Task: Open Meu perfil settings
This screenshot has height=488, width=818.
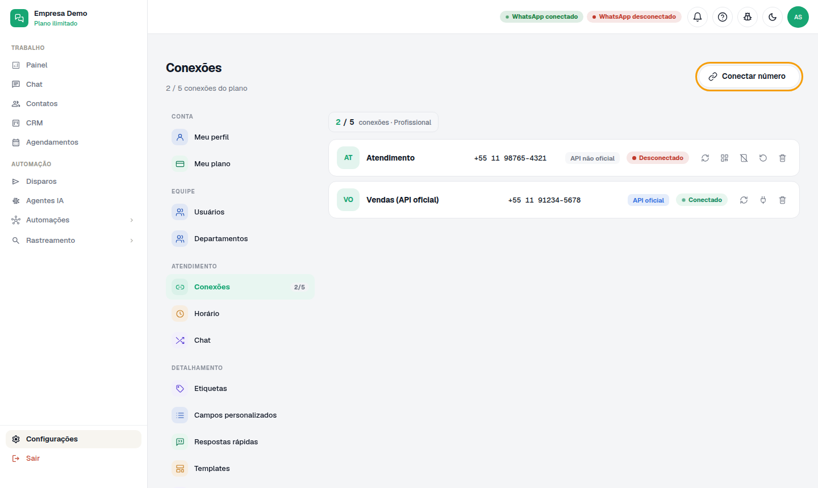Action: [240, 137]
